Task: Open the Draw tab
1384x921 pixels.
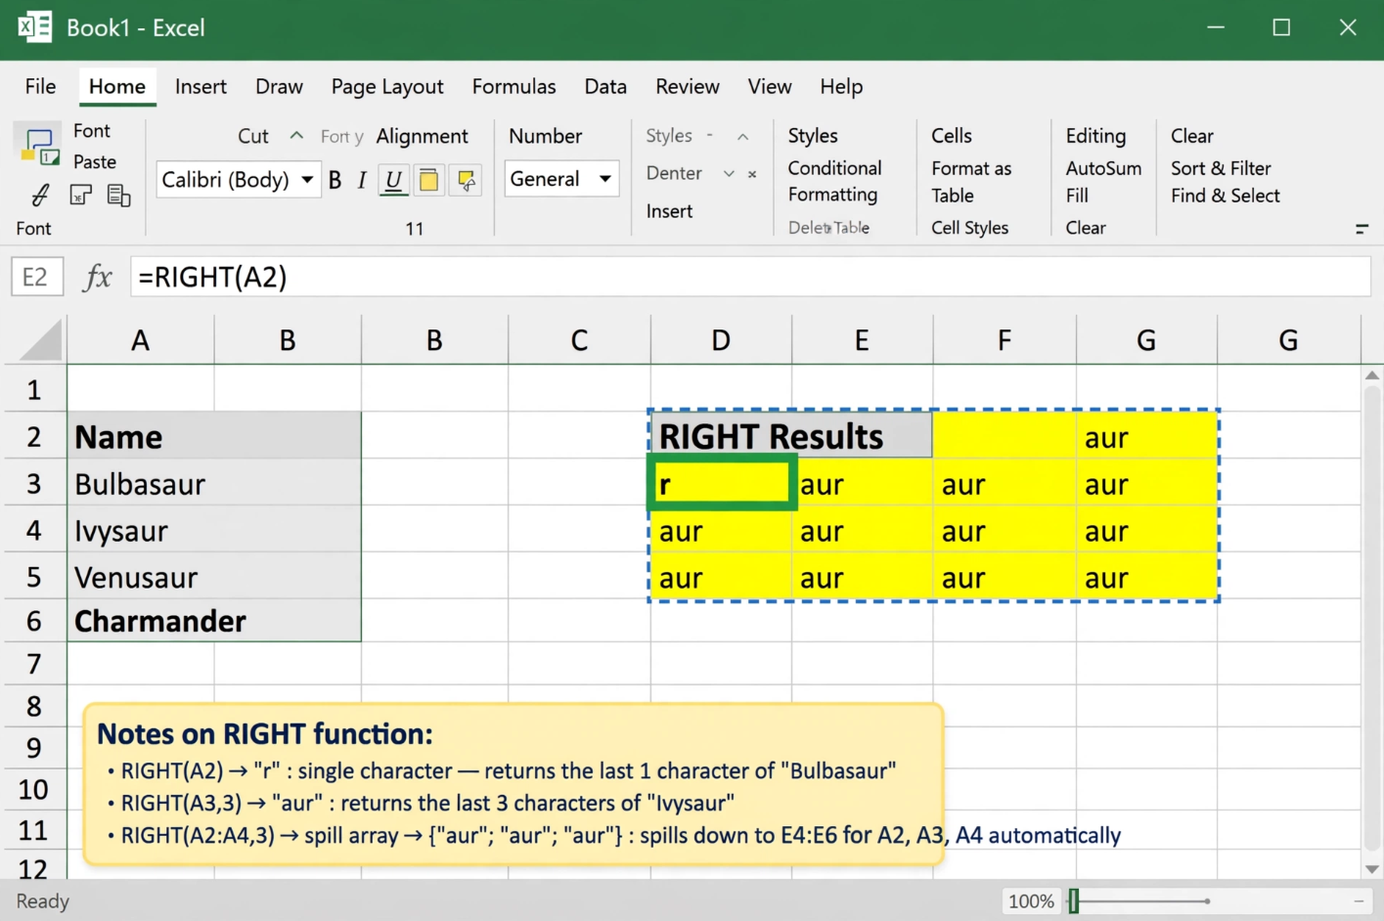Action: click(x=279, y=86)
